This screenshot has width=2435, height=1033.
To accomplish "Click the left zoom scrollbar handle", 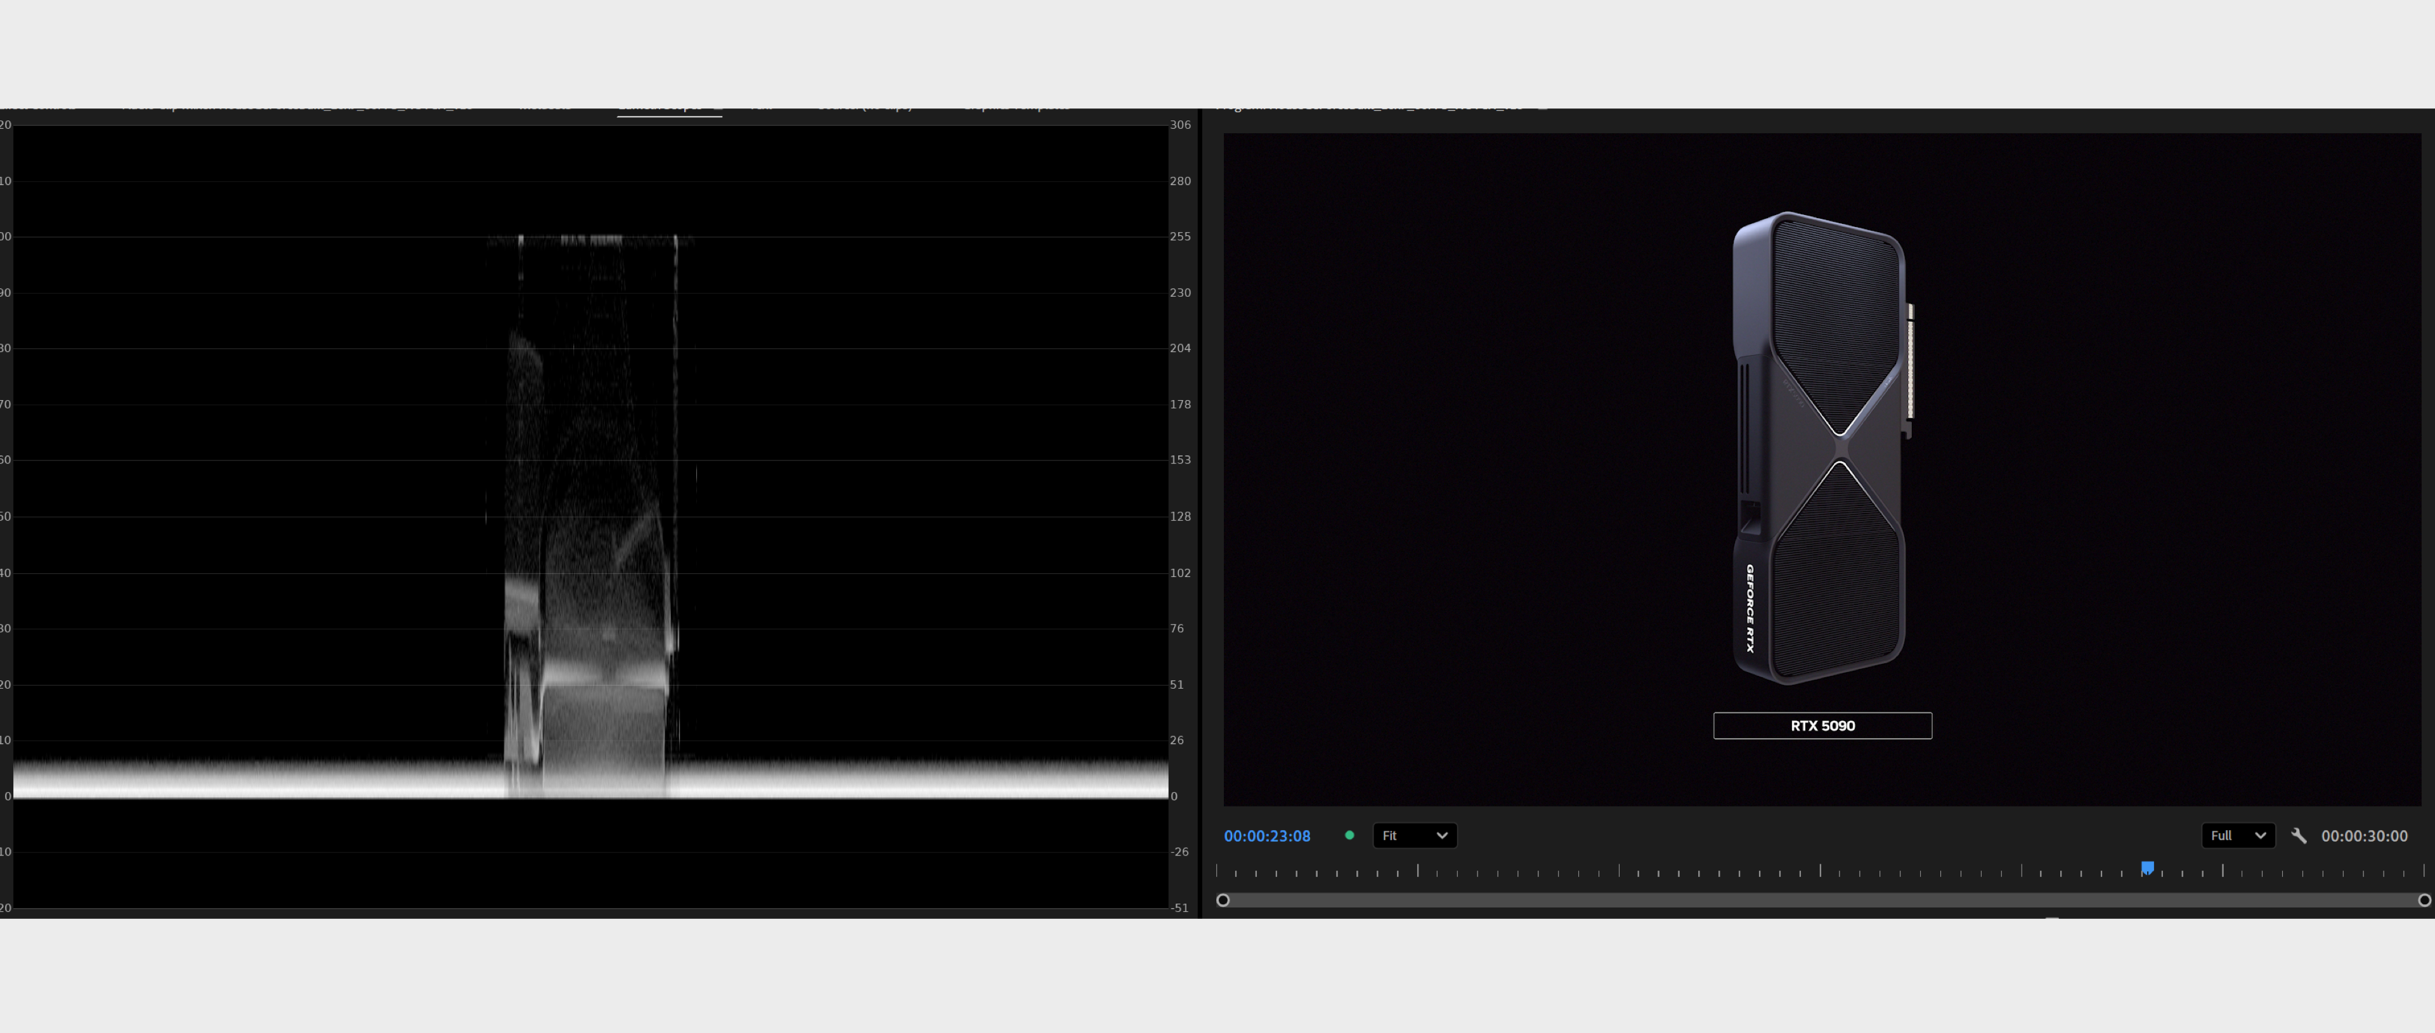I will pyautogui.click(x=1222, y=900).
